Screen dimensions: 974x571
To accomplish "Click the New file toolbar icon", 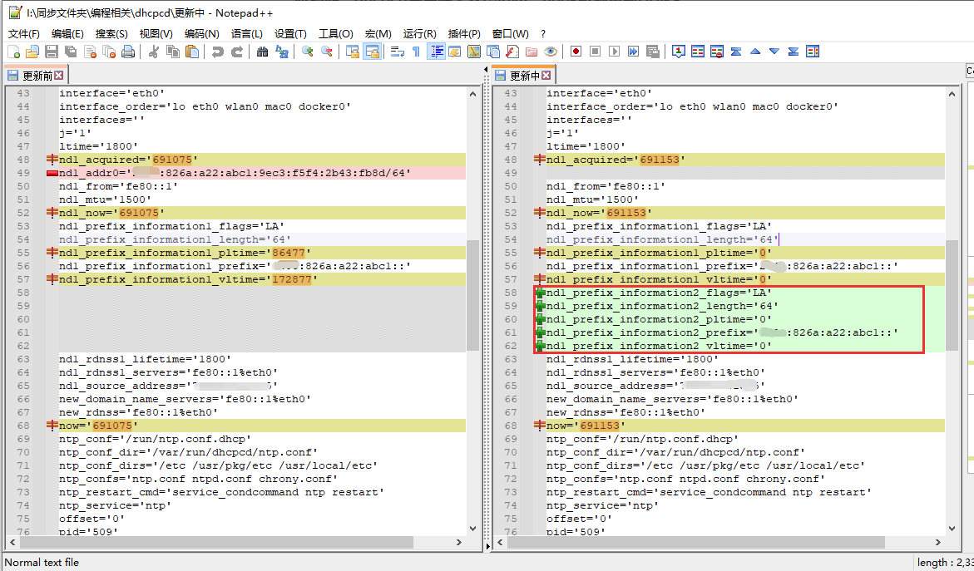I will [x=13, y=52].
